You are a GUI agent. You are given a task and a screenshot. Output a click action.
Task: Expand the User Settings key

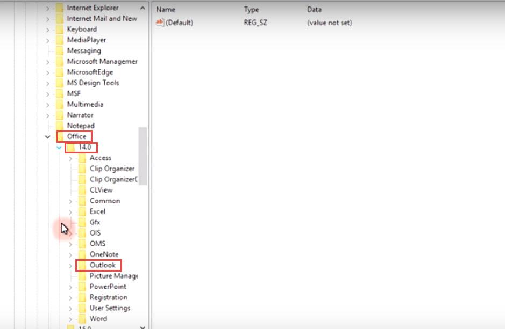(70, 309)
